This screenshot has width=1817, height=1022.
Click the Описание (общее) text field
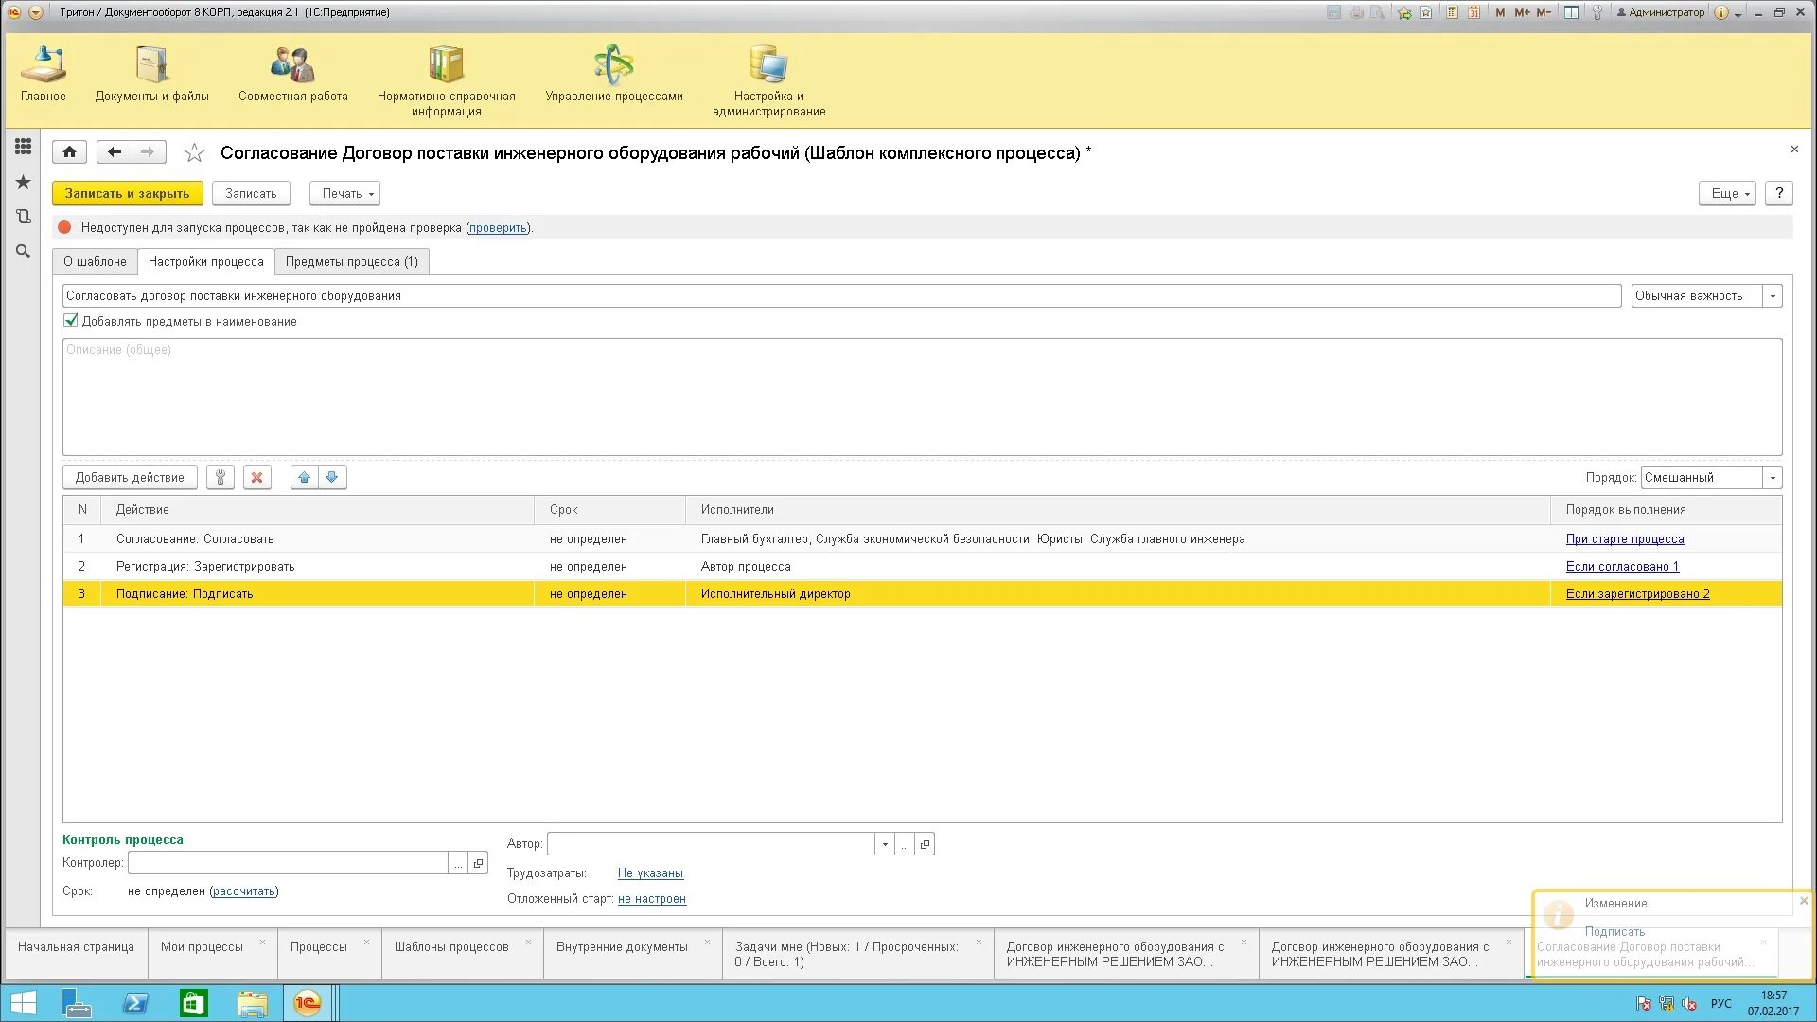click(922, 397)
